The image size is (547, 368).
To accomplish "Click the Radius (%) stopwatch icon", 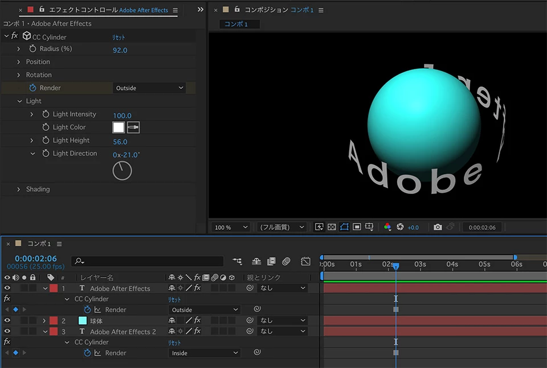I will coord(32,49).
